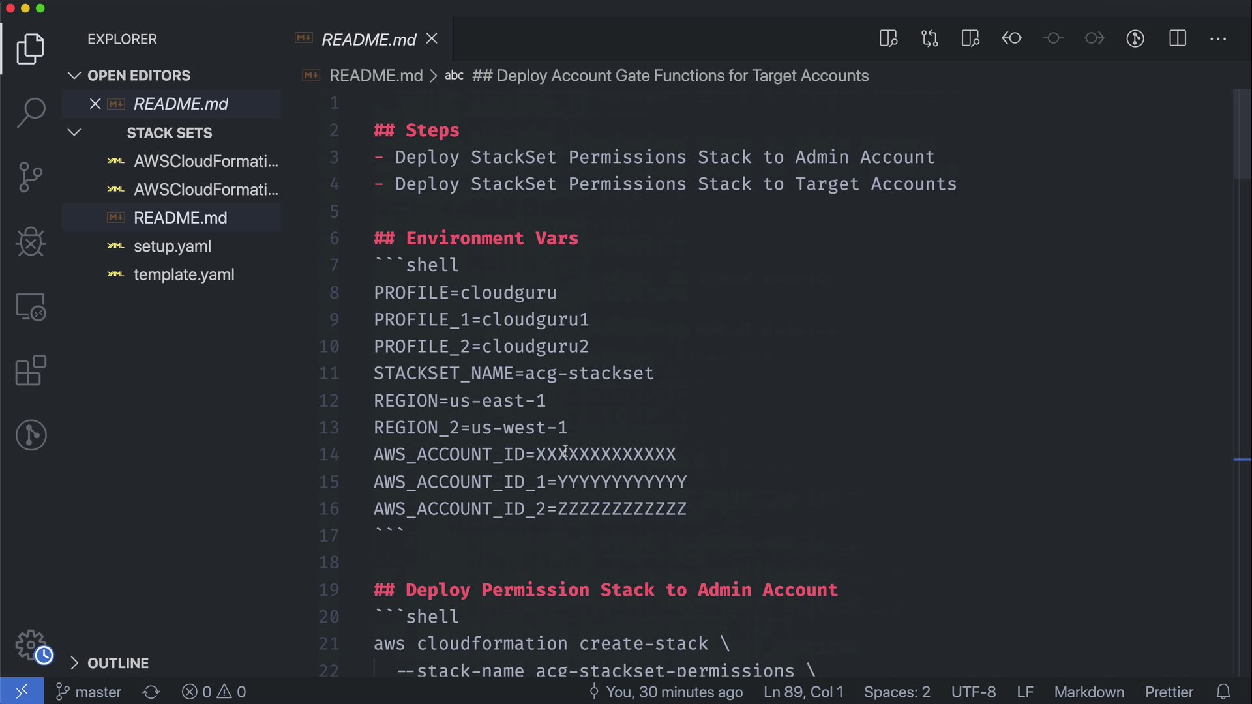The height and width of the screenshot is (704, 1252).
Task: Click the Markdown language mode button
Action: pyautogui.click(x=1088, y=692)
